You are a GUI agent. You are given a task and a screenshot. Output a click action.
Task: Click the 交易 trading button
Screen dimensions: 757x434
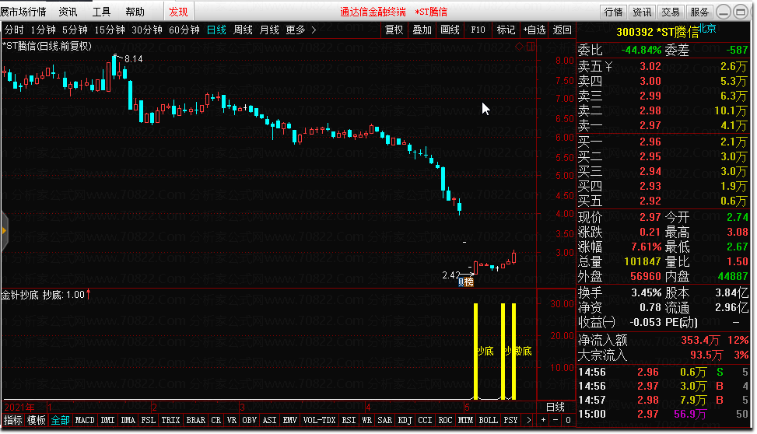(671, 12)
